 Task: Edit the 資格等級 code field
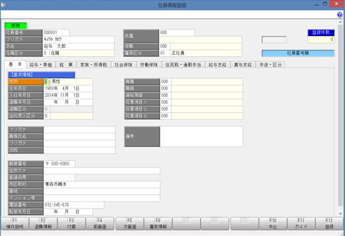pos(165,95)
